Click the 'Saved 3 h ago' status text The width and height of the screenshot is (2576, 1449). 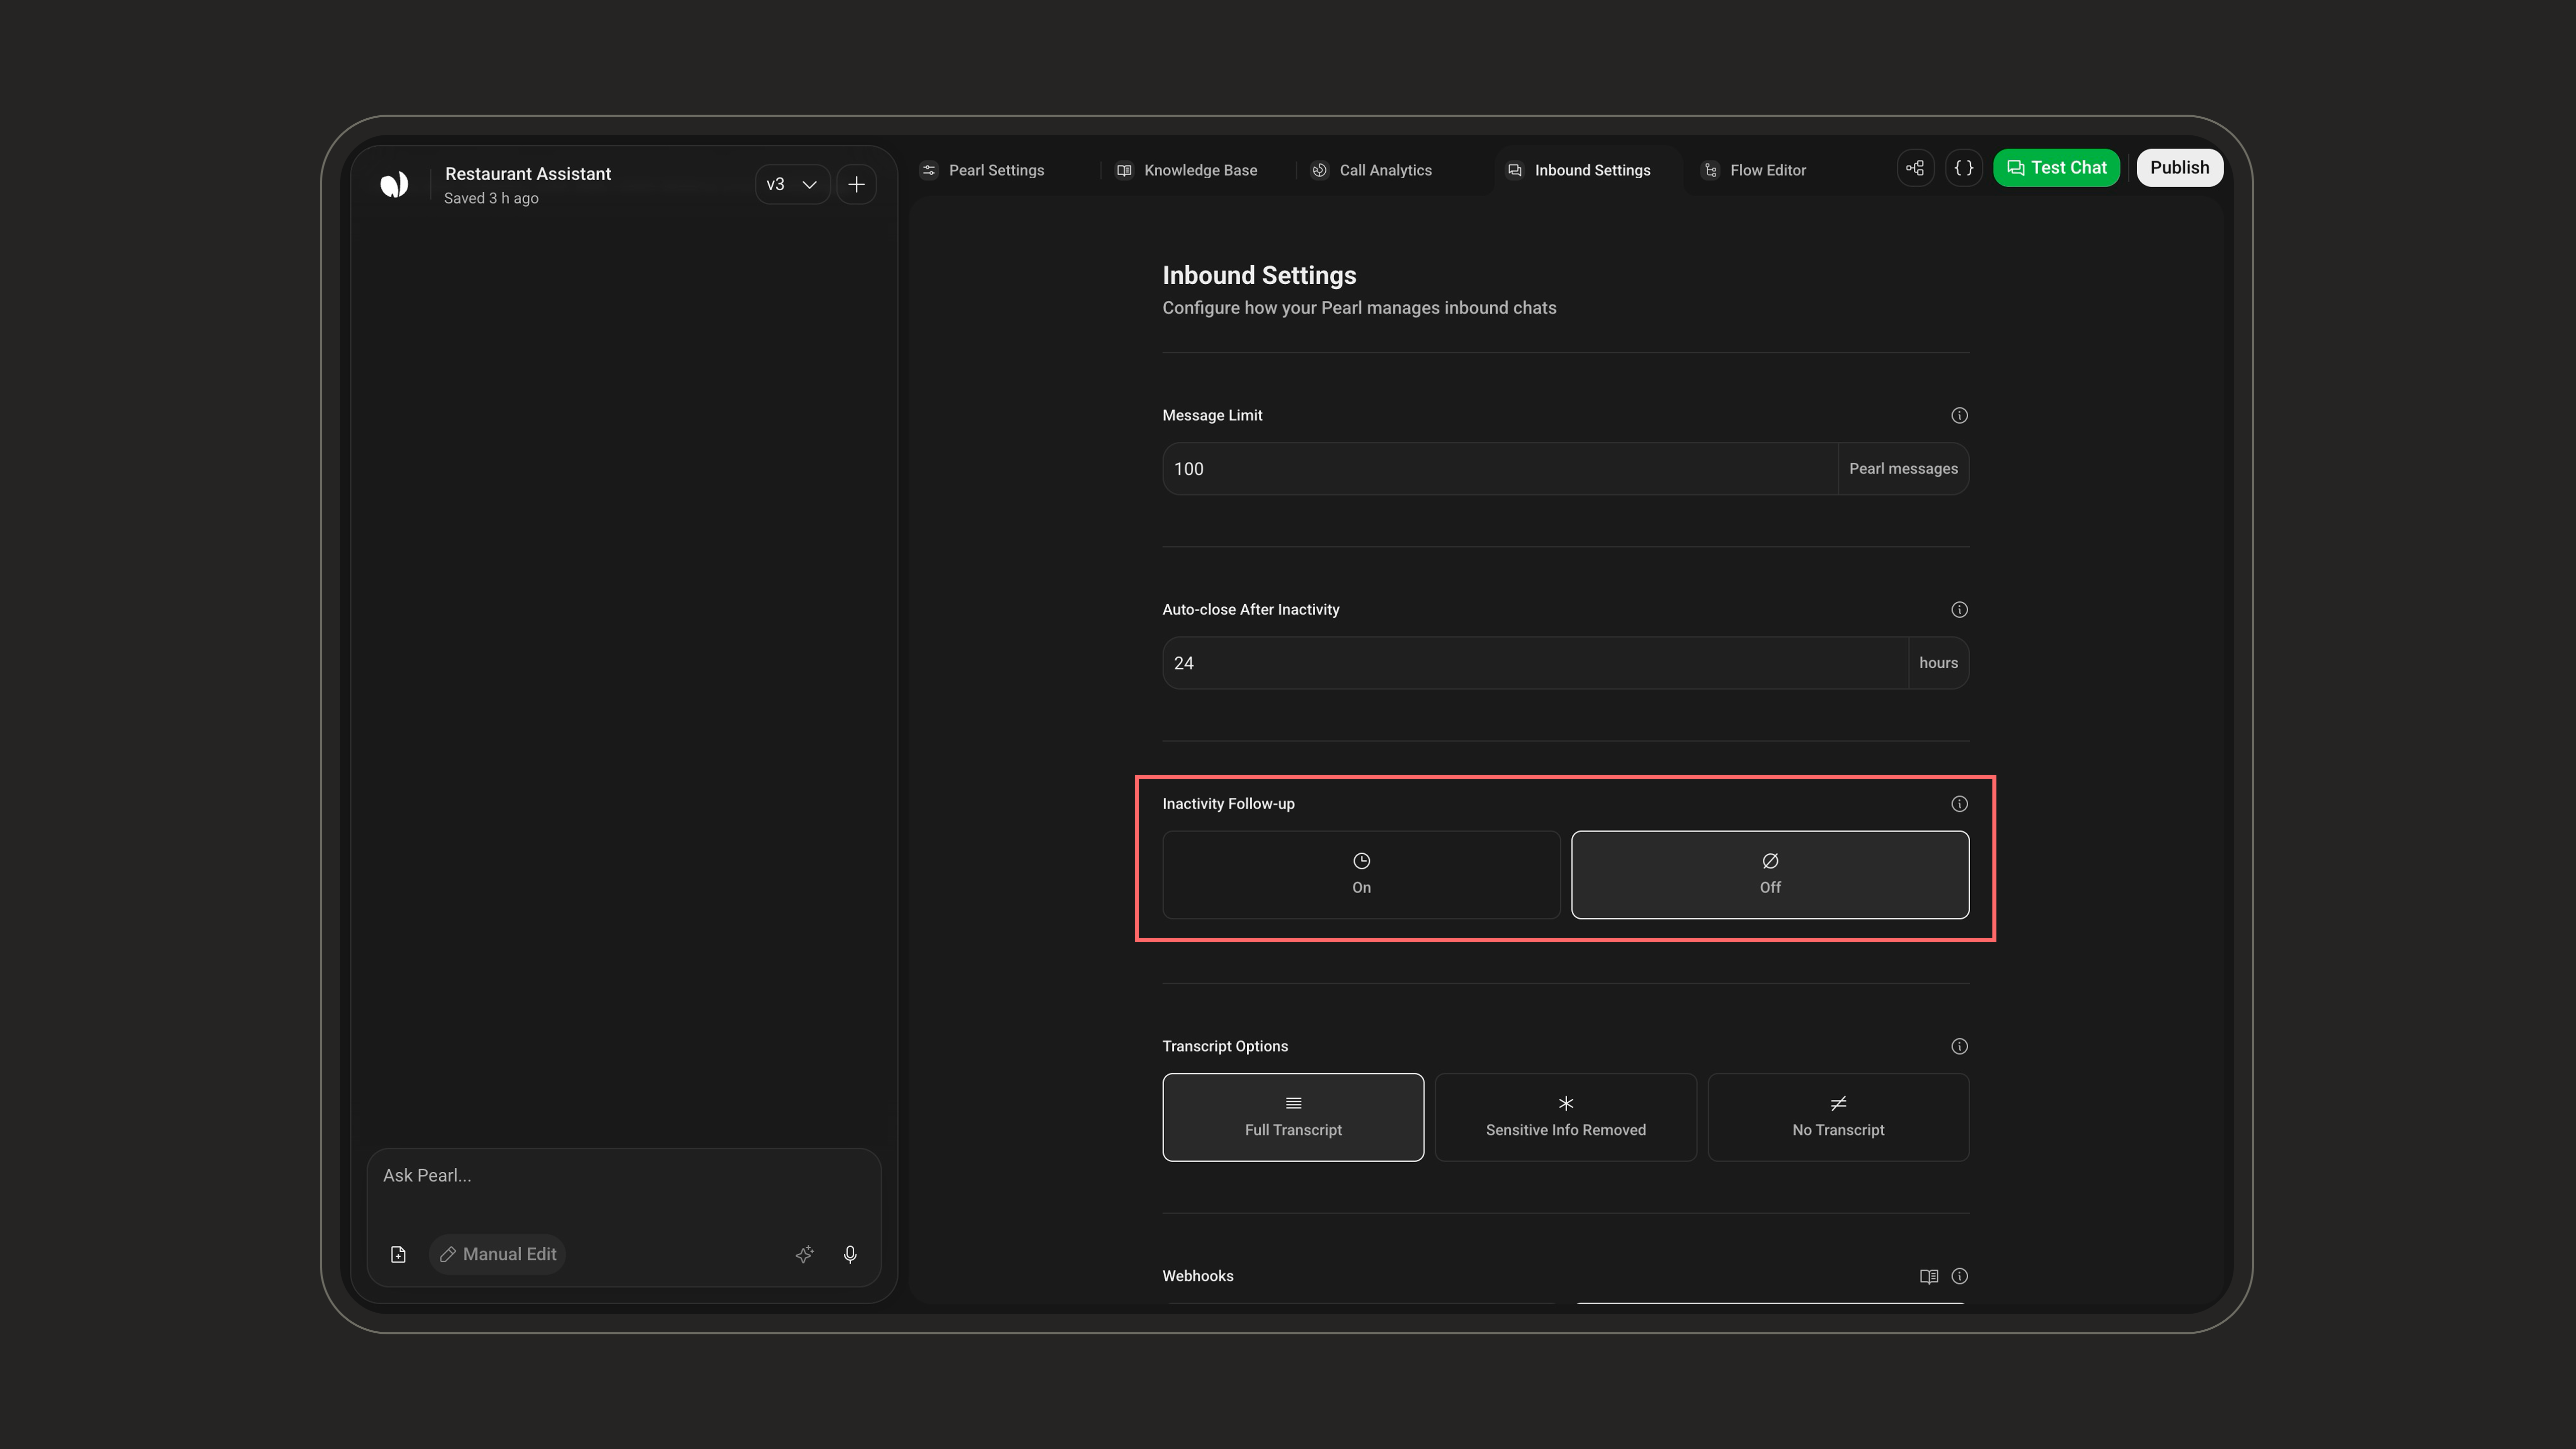(491, 199)
